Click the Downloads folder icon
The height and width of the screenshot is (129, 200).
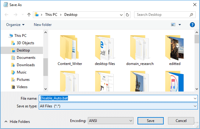(x=13, y=65)
